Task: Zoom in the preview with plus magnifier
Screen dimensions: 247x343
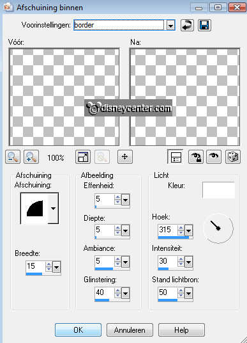Action: (x=31, y=157)
